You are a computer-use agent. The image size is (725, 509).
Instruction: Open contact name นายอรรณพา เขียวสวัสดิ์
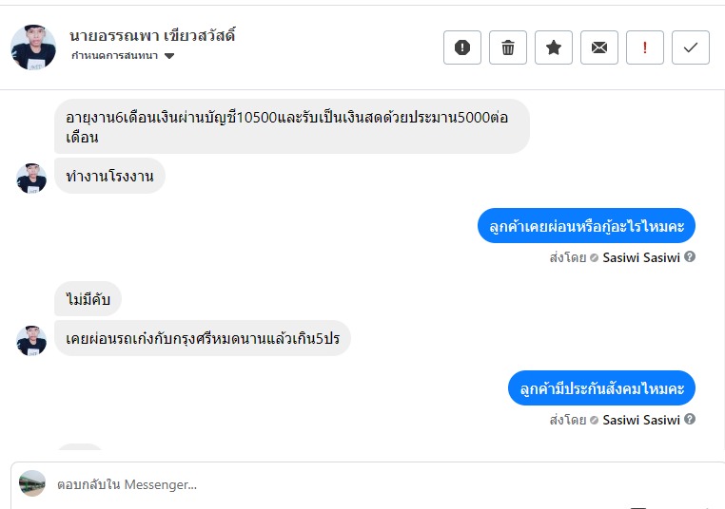coord(152,36)
